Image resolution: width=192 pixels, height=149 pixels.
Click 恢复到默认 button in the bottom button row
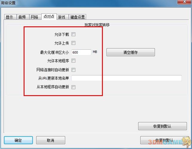[164, 140]
